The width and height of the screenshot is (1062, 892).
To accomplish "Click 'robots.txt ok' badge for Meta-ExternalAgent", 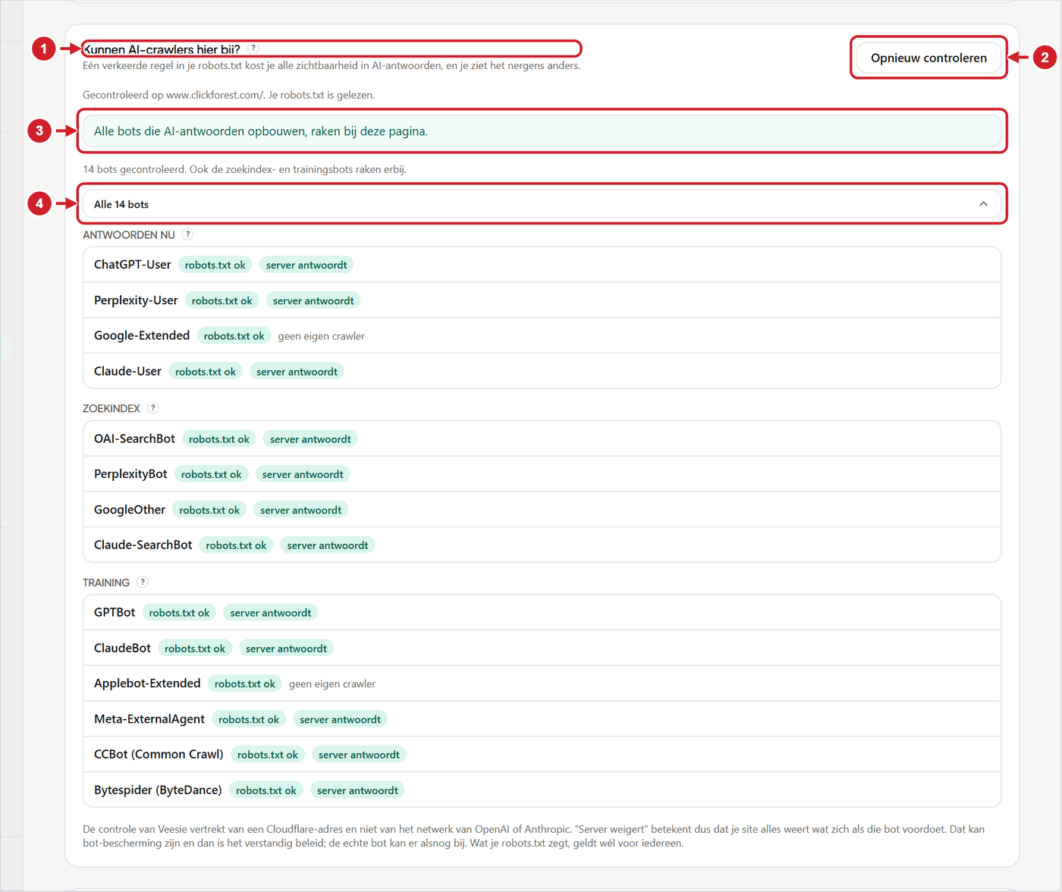I will (249, 720).
